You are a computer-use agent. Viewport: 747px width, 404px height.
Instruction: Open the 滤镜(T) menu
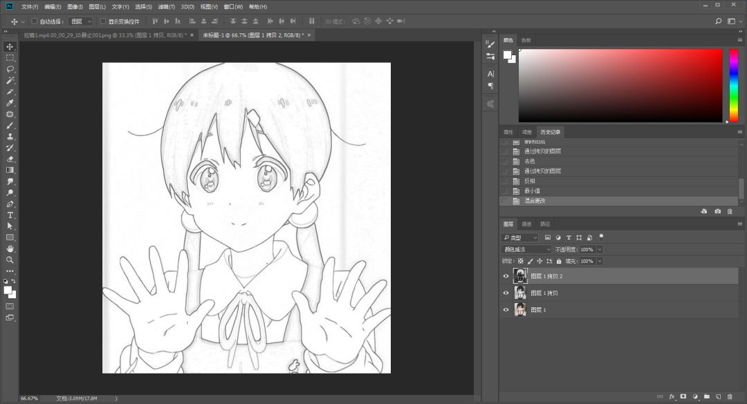166,7
